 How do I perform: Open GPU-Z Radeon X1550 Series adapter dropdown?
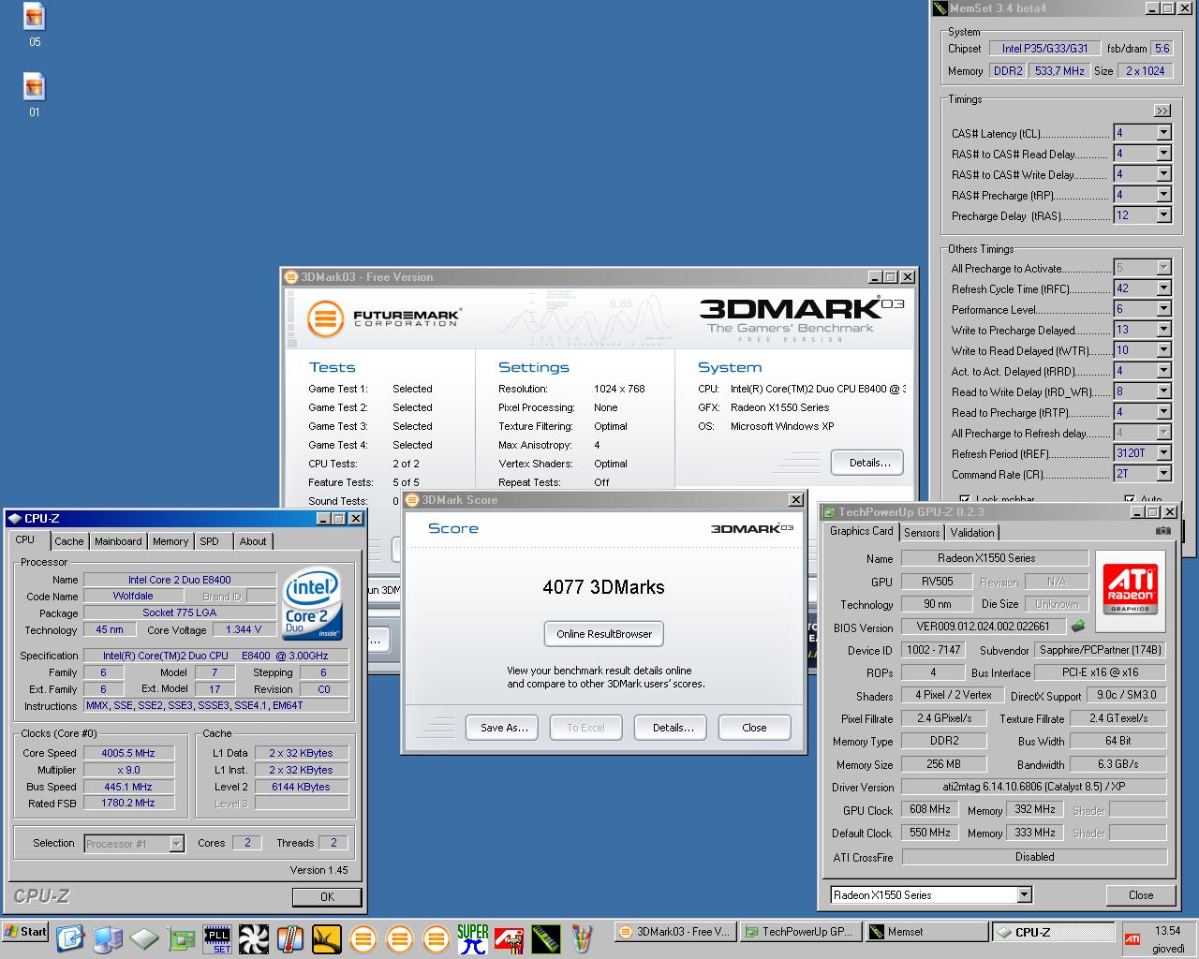[x=1024, y=894]
